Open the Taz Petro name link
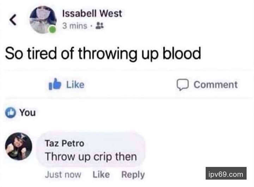This screenshot has height=187, width=254. pos(65,143)
